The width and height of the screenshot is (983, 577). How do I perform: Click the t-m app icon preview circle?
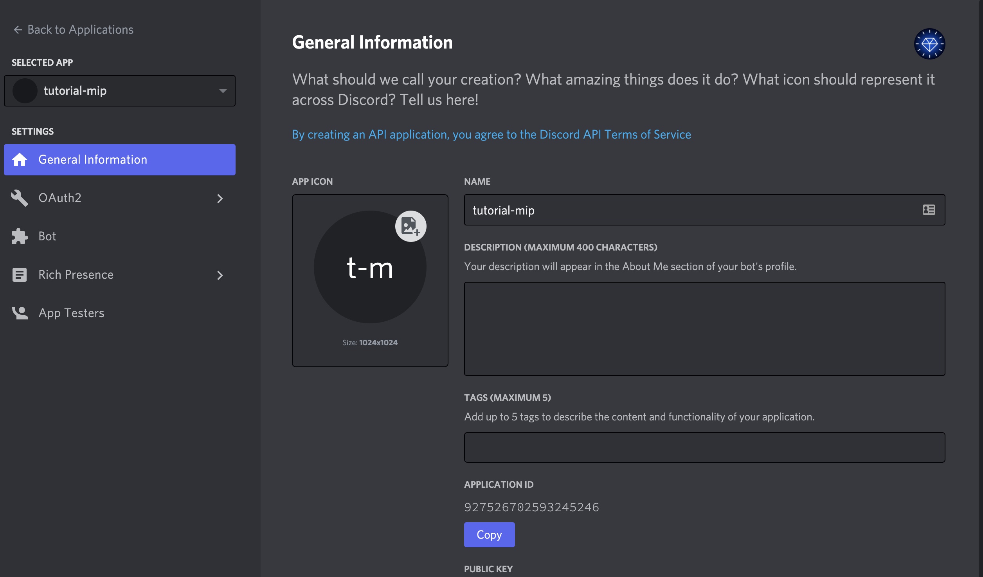370,267
